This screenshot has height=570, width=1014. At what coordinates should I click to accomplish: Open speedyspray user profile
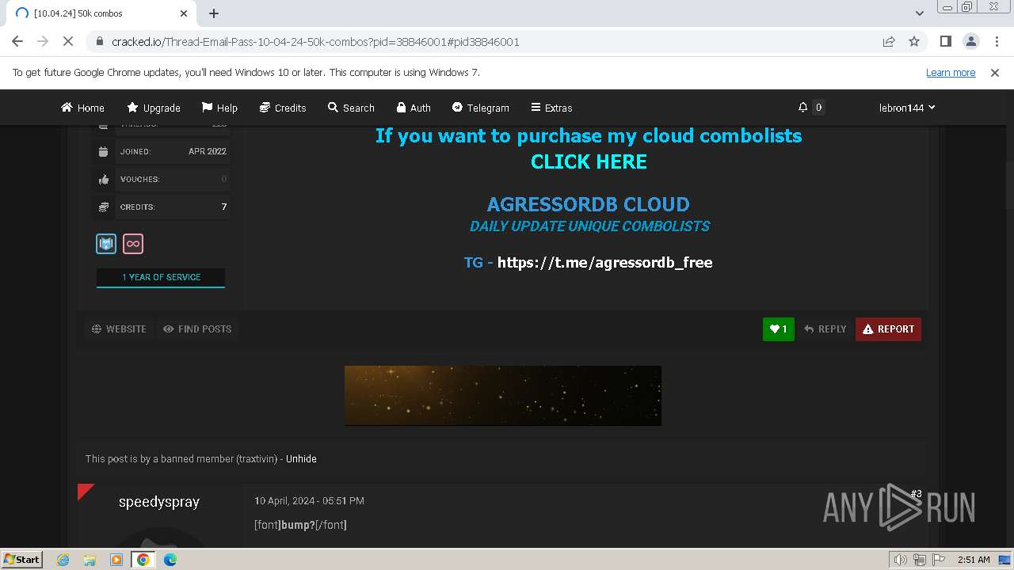point(159,502)
